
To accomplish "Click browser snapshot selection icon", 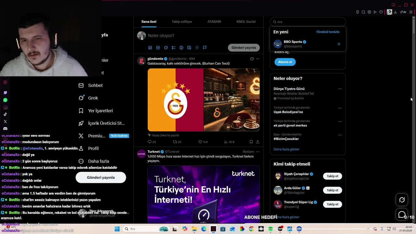I will 363,12.
